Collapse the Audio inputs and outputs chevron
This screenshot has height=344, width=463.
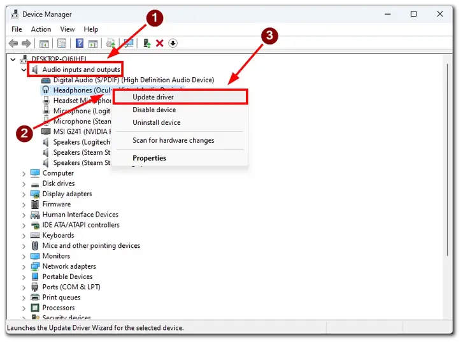tap(24, 69)
